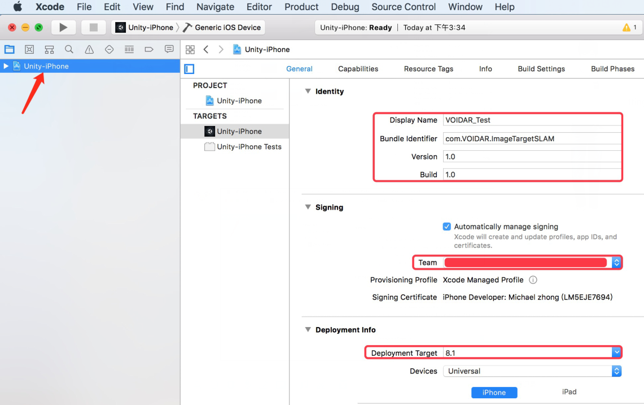Image resolution: width=644 pixels, height=405 pixels.
Task: Click the Display Name field
Action: coord(532,120)
